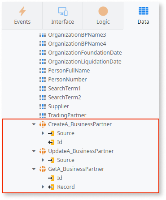
Task: Select the OrganizationFoundationDate attribute
Action: pyautogui.click(x=85, y=53)
